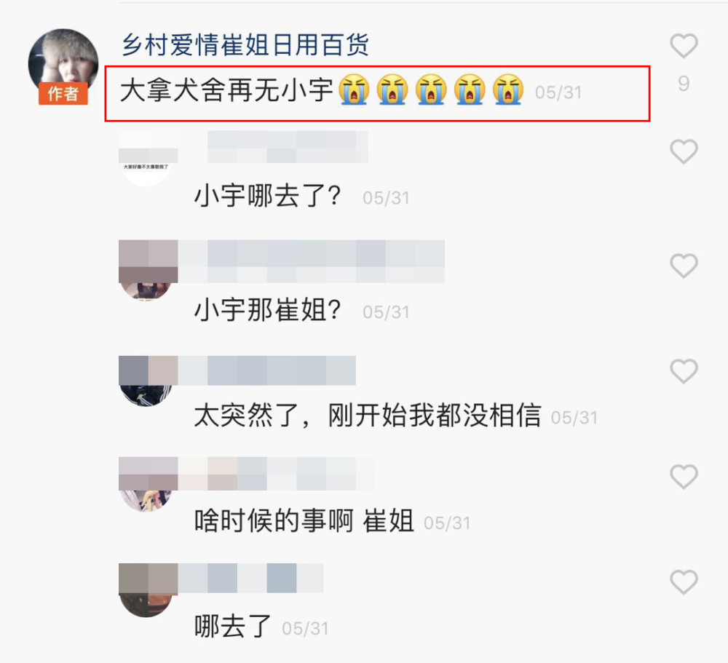Viewport: 728px width, 663px height.
Task: Reply to comment 太突然了,刚开始我都没相信
Action: coord(367,415)
